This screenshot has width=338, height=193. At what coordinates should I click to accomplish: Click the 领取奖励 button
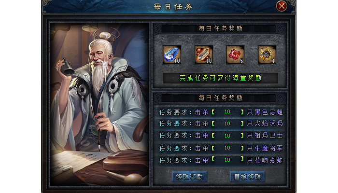(x=189, y=177)
